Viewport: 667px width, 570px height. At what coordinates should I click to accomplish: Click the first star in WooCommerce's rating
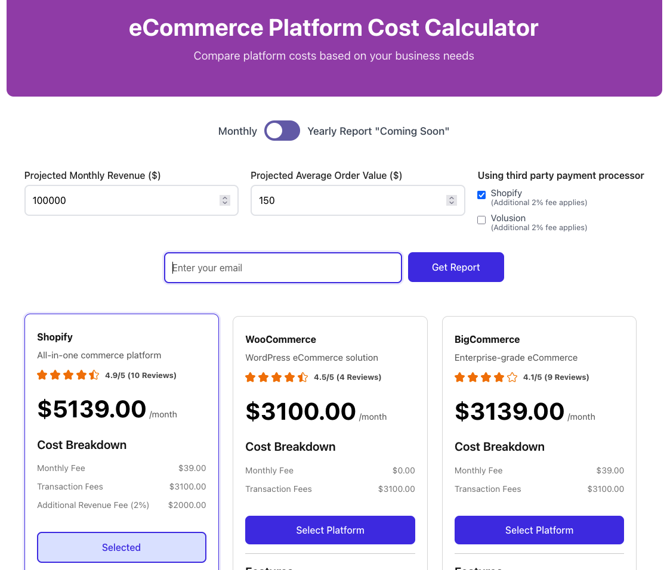pos(249,377)
